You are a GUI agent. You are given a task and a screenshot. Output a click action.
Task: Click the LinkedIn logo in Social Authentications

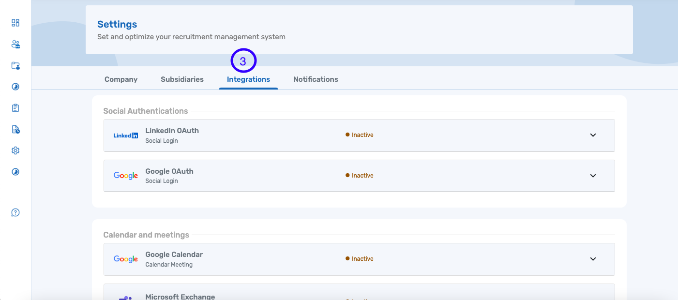point(125,135)
